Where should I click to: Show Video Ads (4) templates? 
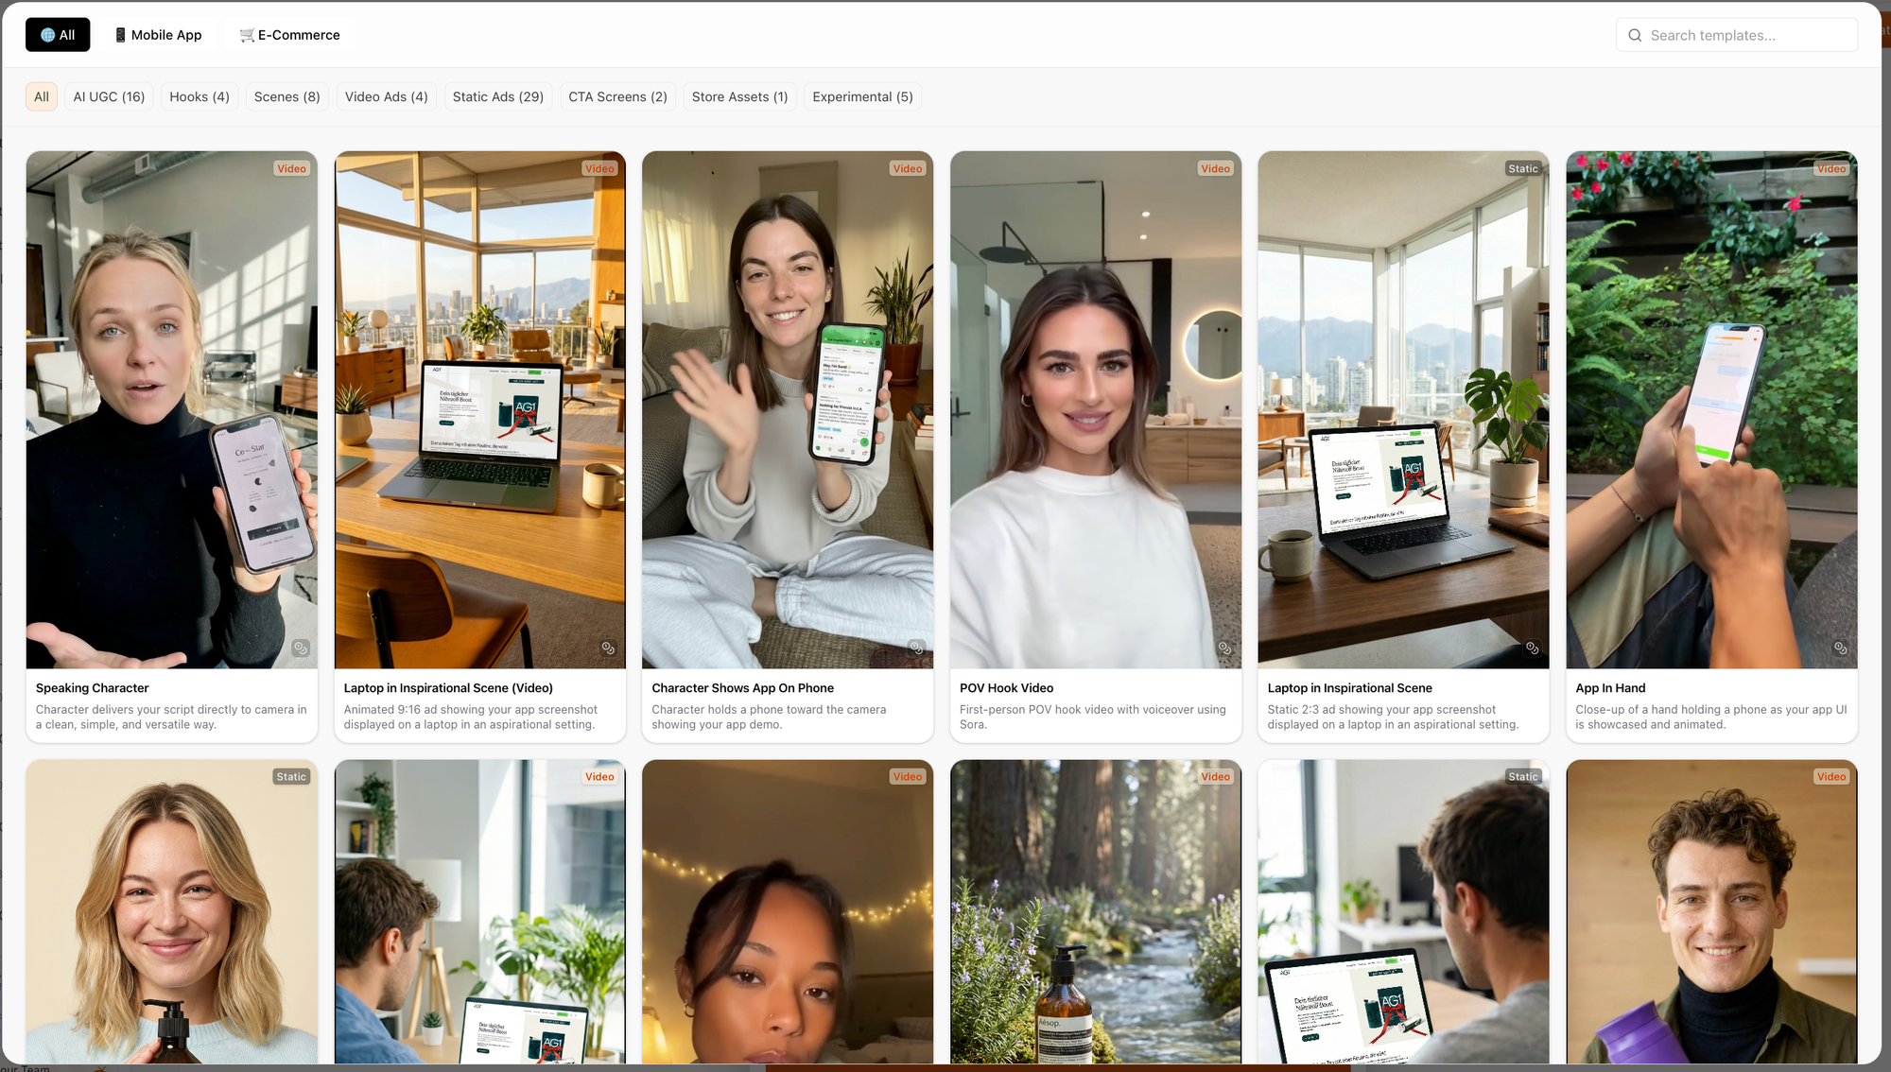pyautogui.click(x=386, y=96)
